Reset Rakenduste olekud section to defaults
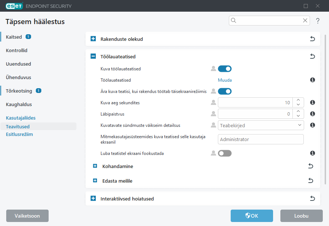 tap(313, 39)
